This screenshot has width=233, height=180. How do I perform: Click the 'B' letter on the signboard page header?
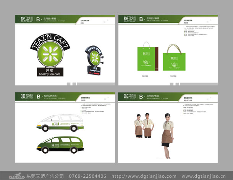click(x=38, y=19)
